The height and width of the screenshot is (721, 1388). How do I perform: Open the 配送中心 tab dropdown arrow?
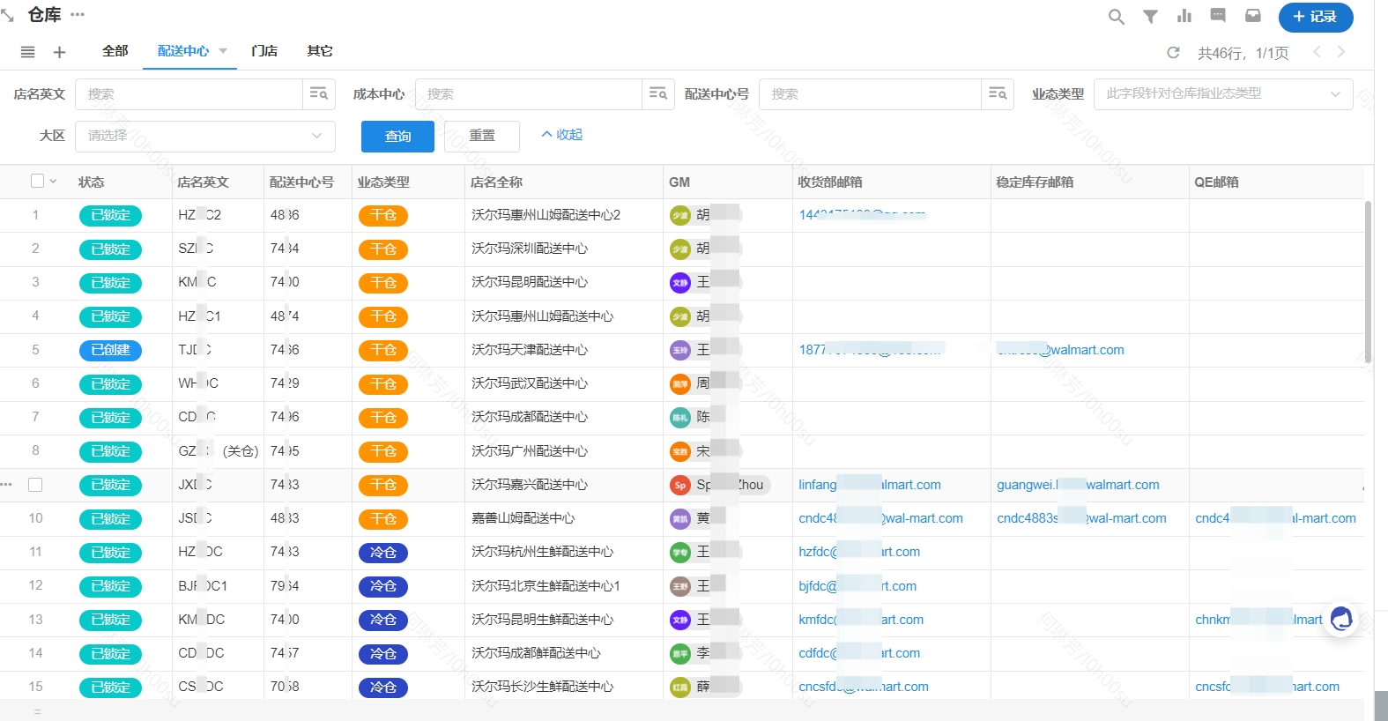(223, 51)
